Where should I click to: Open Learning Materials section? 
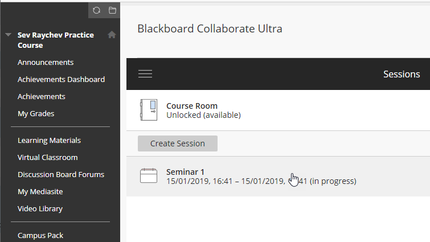tap(49, 140)
